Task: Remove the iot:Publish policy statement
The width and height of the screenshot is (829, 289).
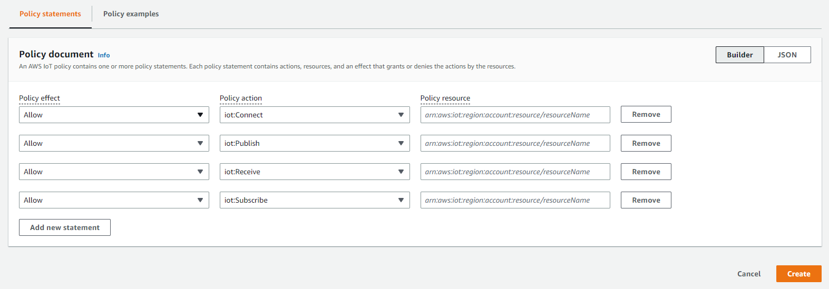Action: (x=646, y=143)
